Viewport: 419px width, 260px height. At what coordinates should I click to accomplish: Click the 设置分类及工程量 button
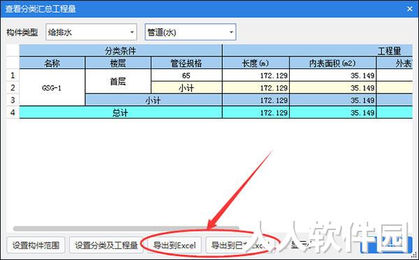(106, 245)
